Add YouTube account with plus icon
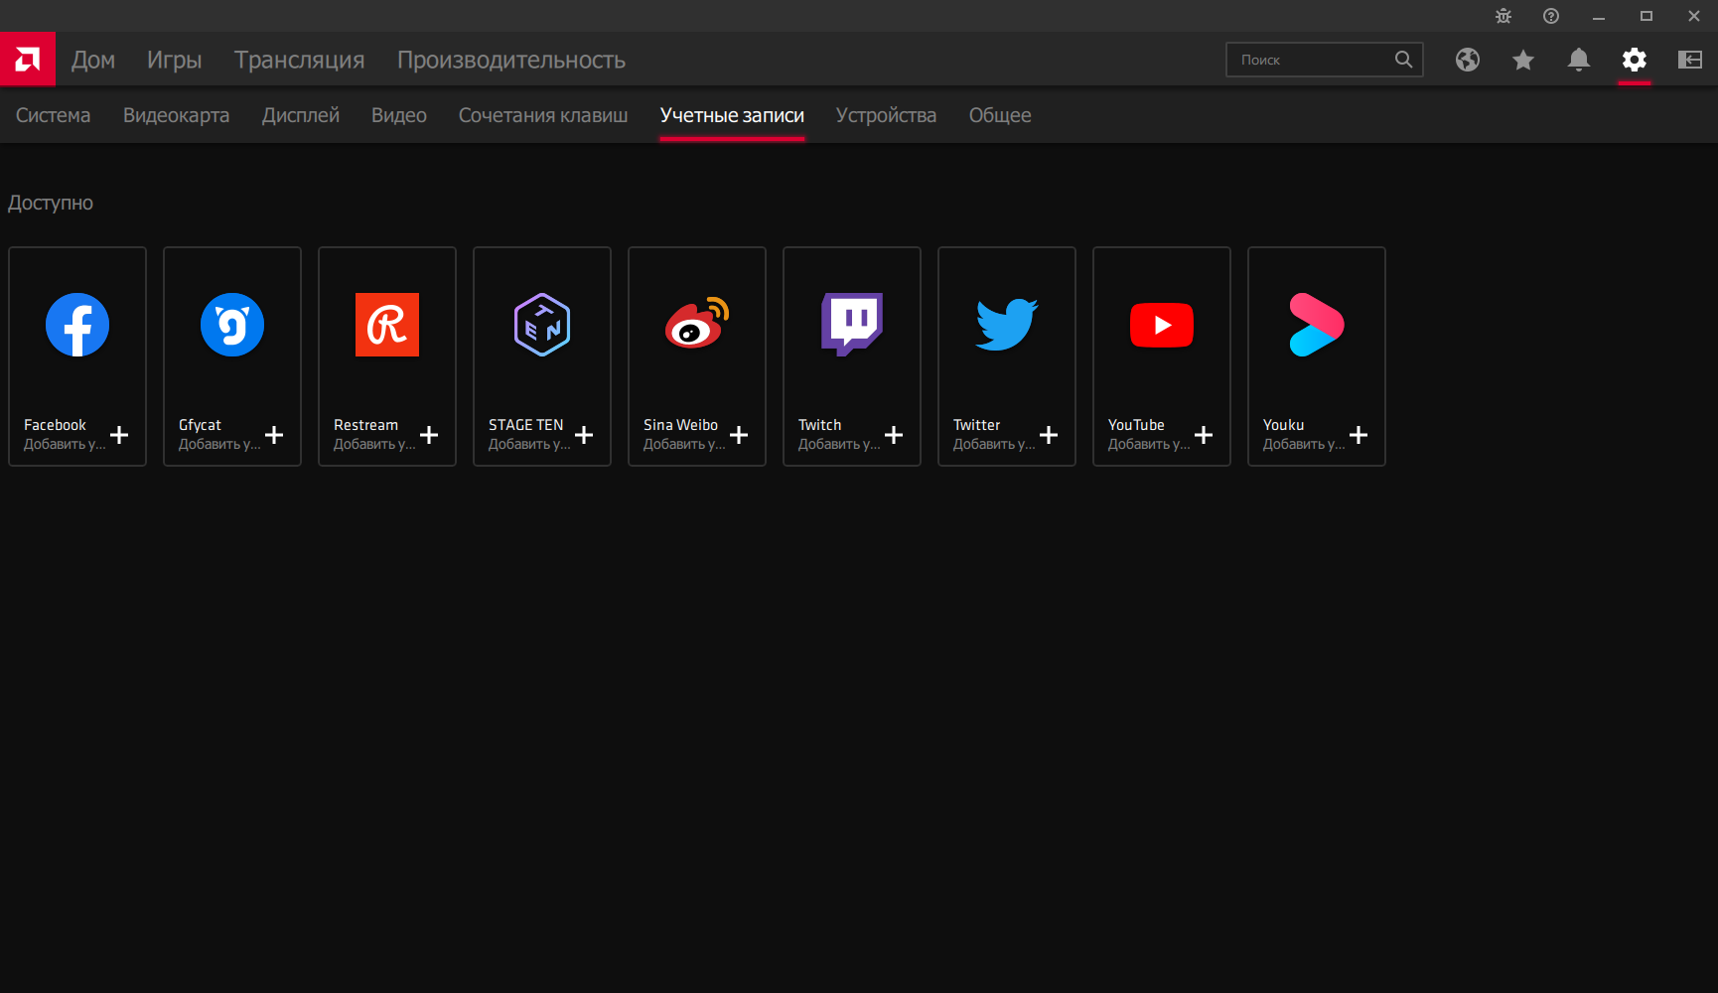The width and height of the screenshot is (1718, 993). pyautogui.click(x=1204, y=435)
